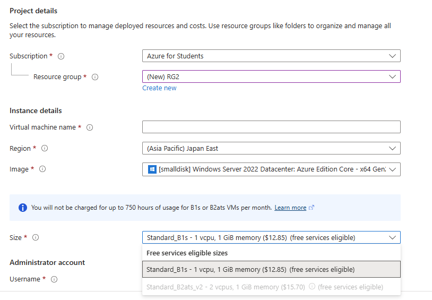432x300 pixels.
Task: Click info icon next to Username label
Action: click(54, 279)
